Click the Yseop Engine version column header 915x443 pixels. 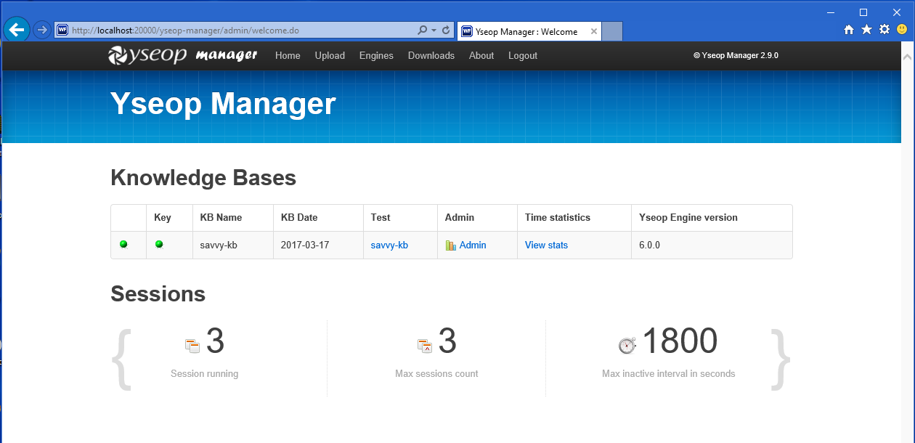coord(712,218)
